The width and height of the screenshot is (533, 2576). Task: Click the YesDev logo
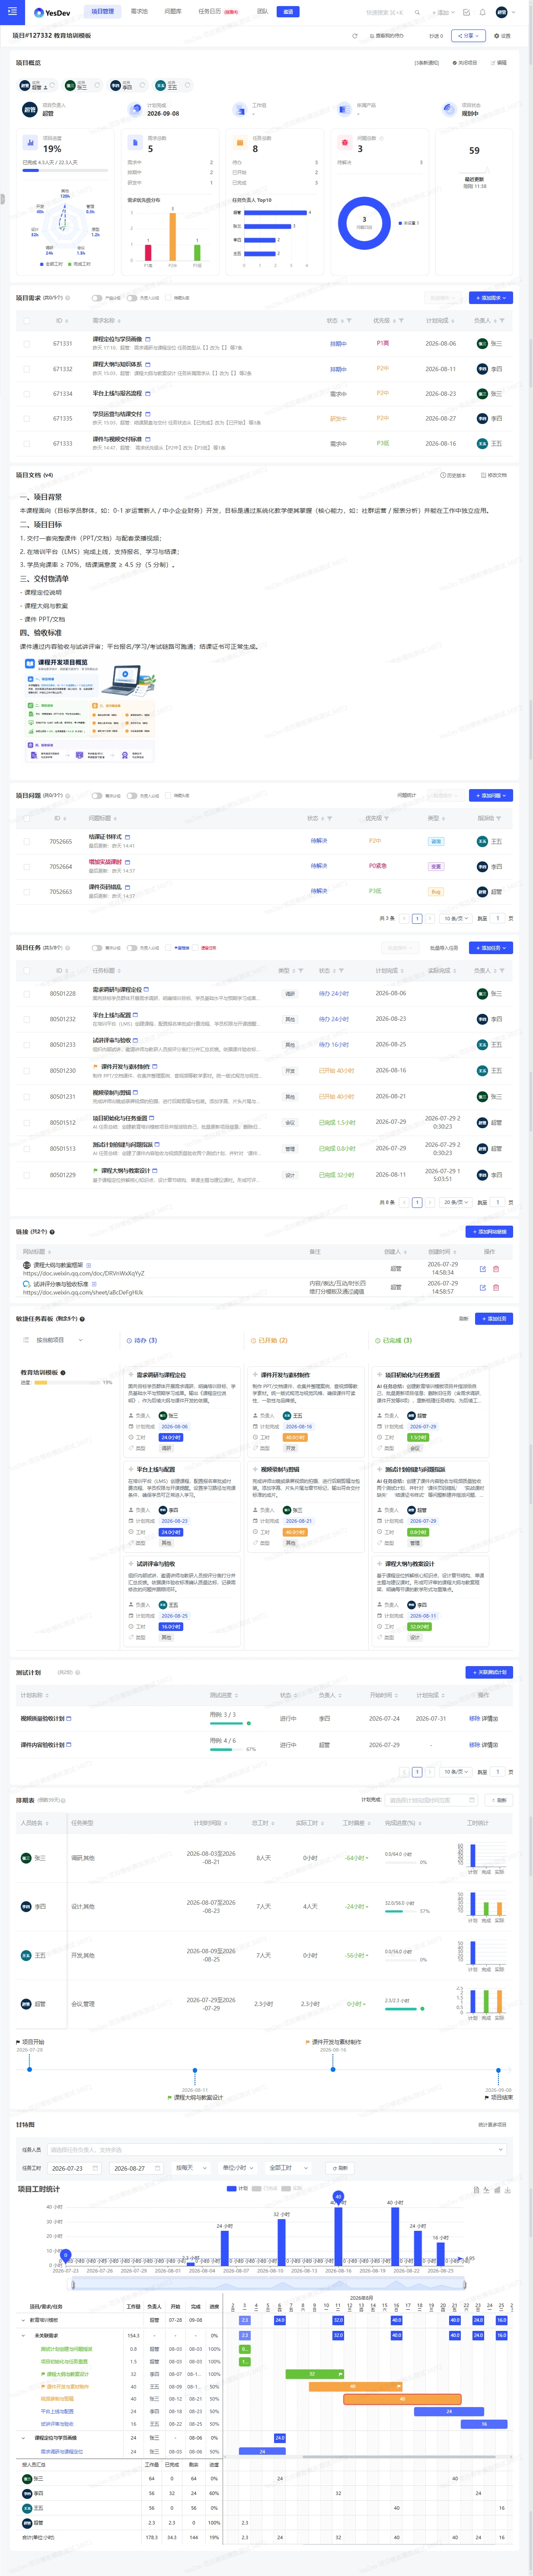pyautogui.click(x=52, y=13)
